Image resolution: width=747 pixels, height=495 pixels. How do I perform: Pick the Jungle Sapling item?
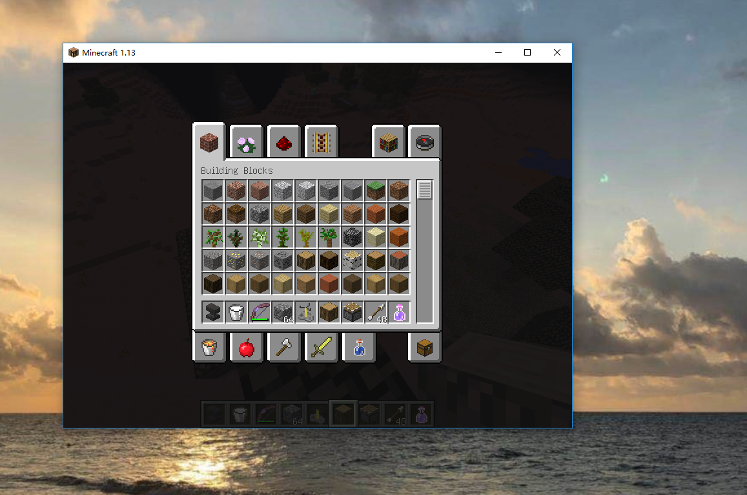click(283, 238)
